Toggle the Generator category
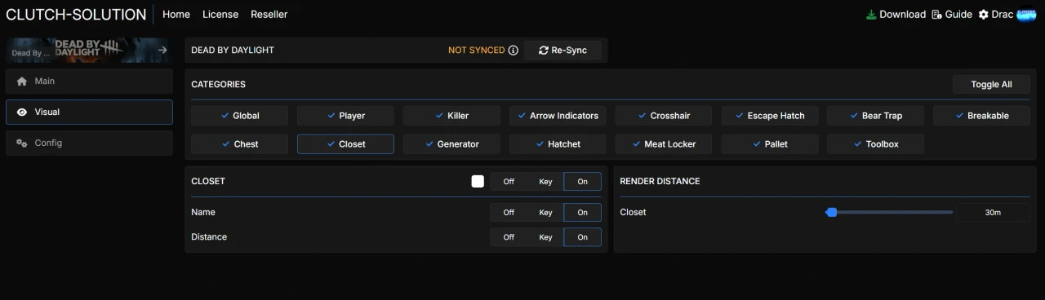Image resolution: width=1045 pixels, height=300 pixels. pos(451,144)
